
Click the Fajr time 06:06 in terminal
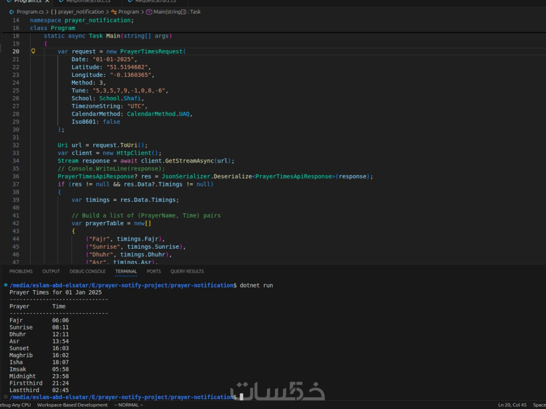(61, 320)
